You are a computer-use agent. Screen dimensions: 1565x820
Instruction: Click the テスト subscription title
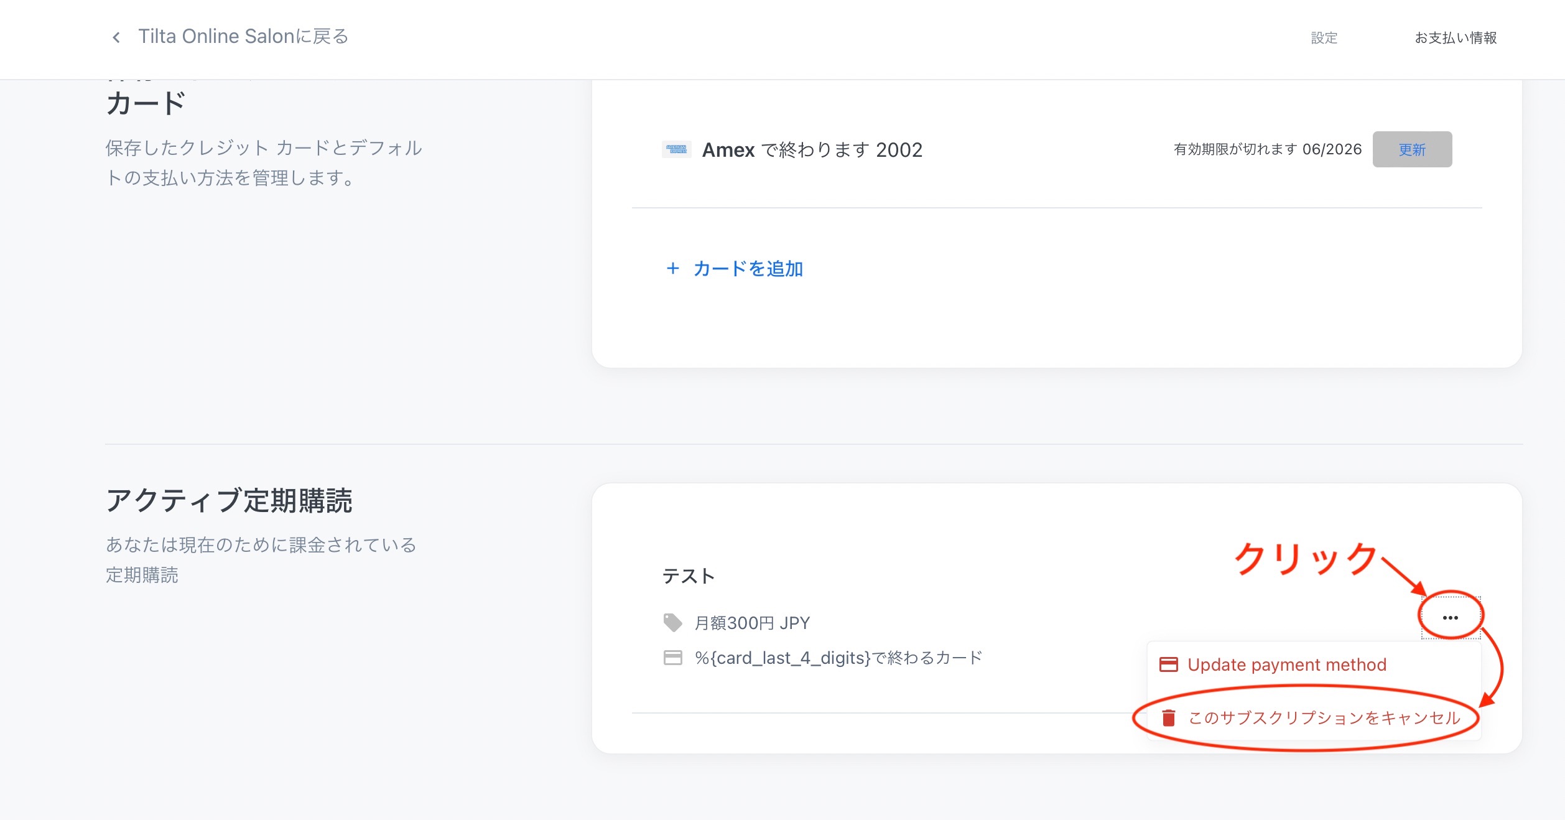(688, 576)
